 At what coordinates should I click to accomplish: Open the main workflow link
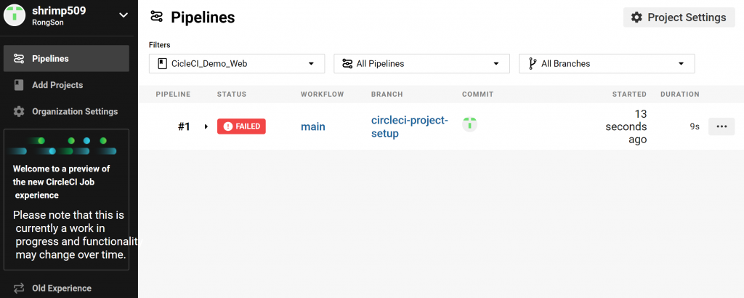(x=313, y=126)
